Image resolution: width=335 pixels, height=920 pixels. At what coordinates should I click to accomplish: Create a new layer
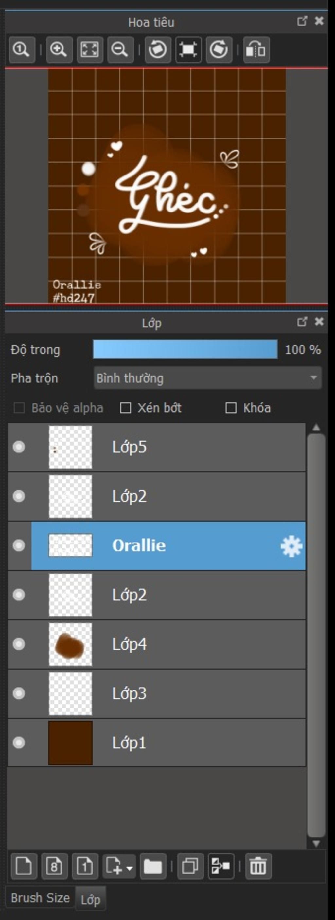pos(24,866)
